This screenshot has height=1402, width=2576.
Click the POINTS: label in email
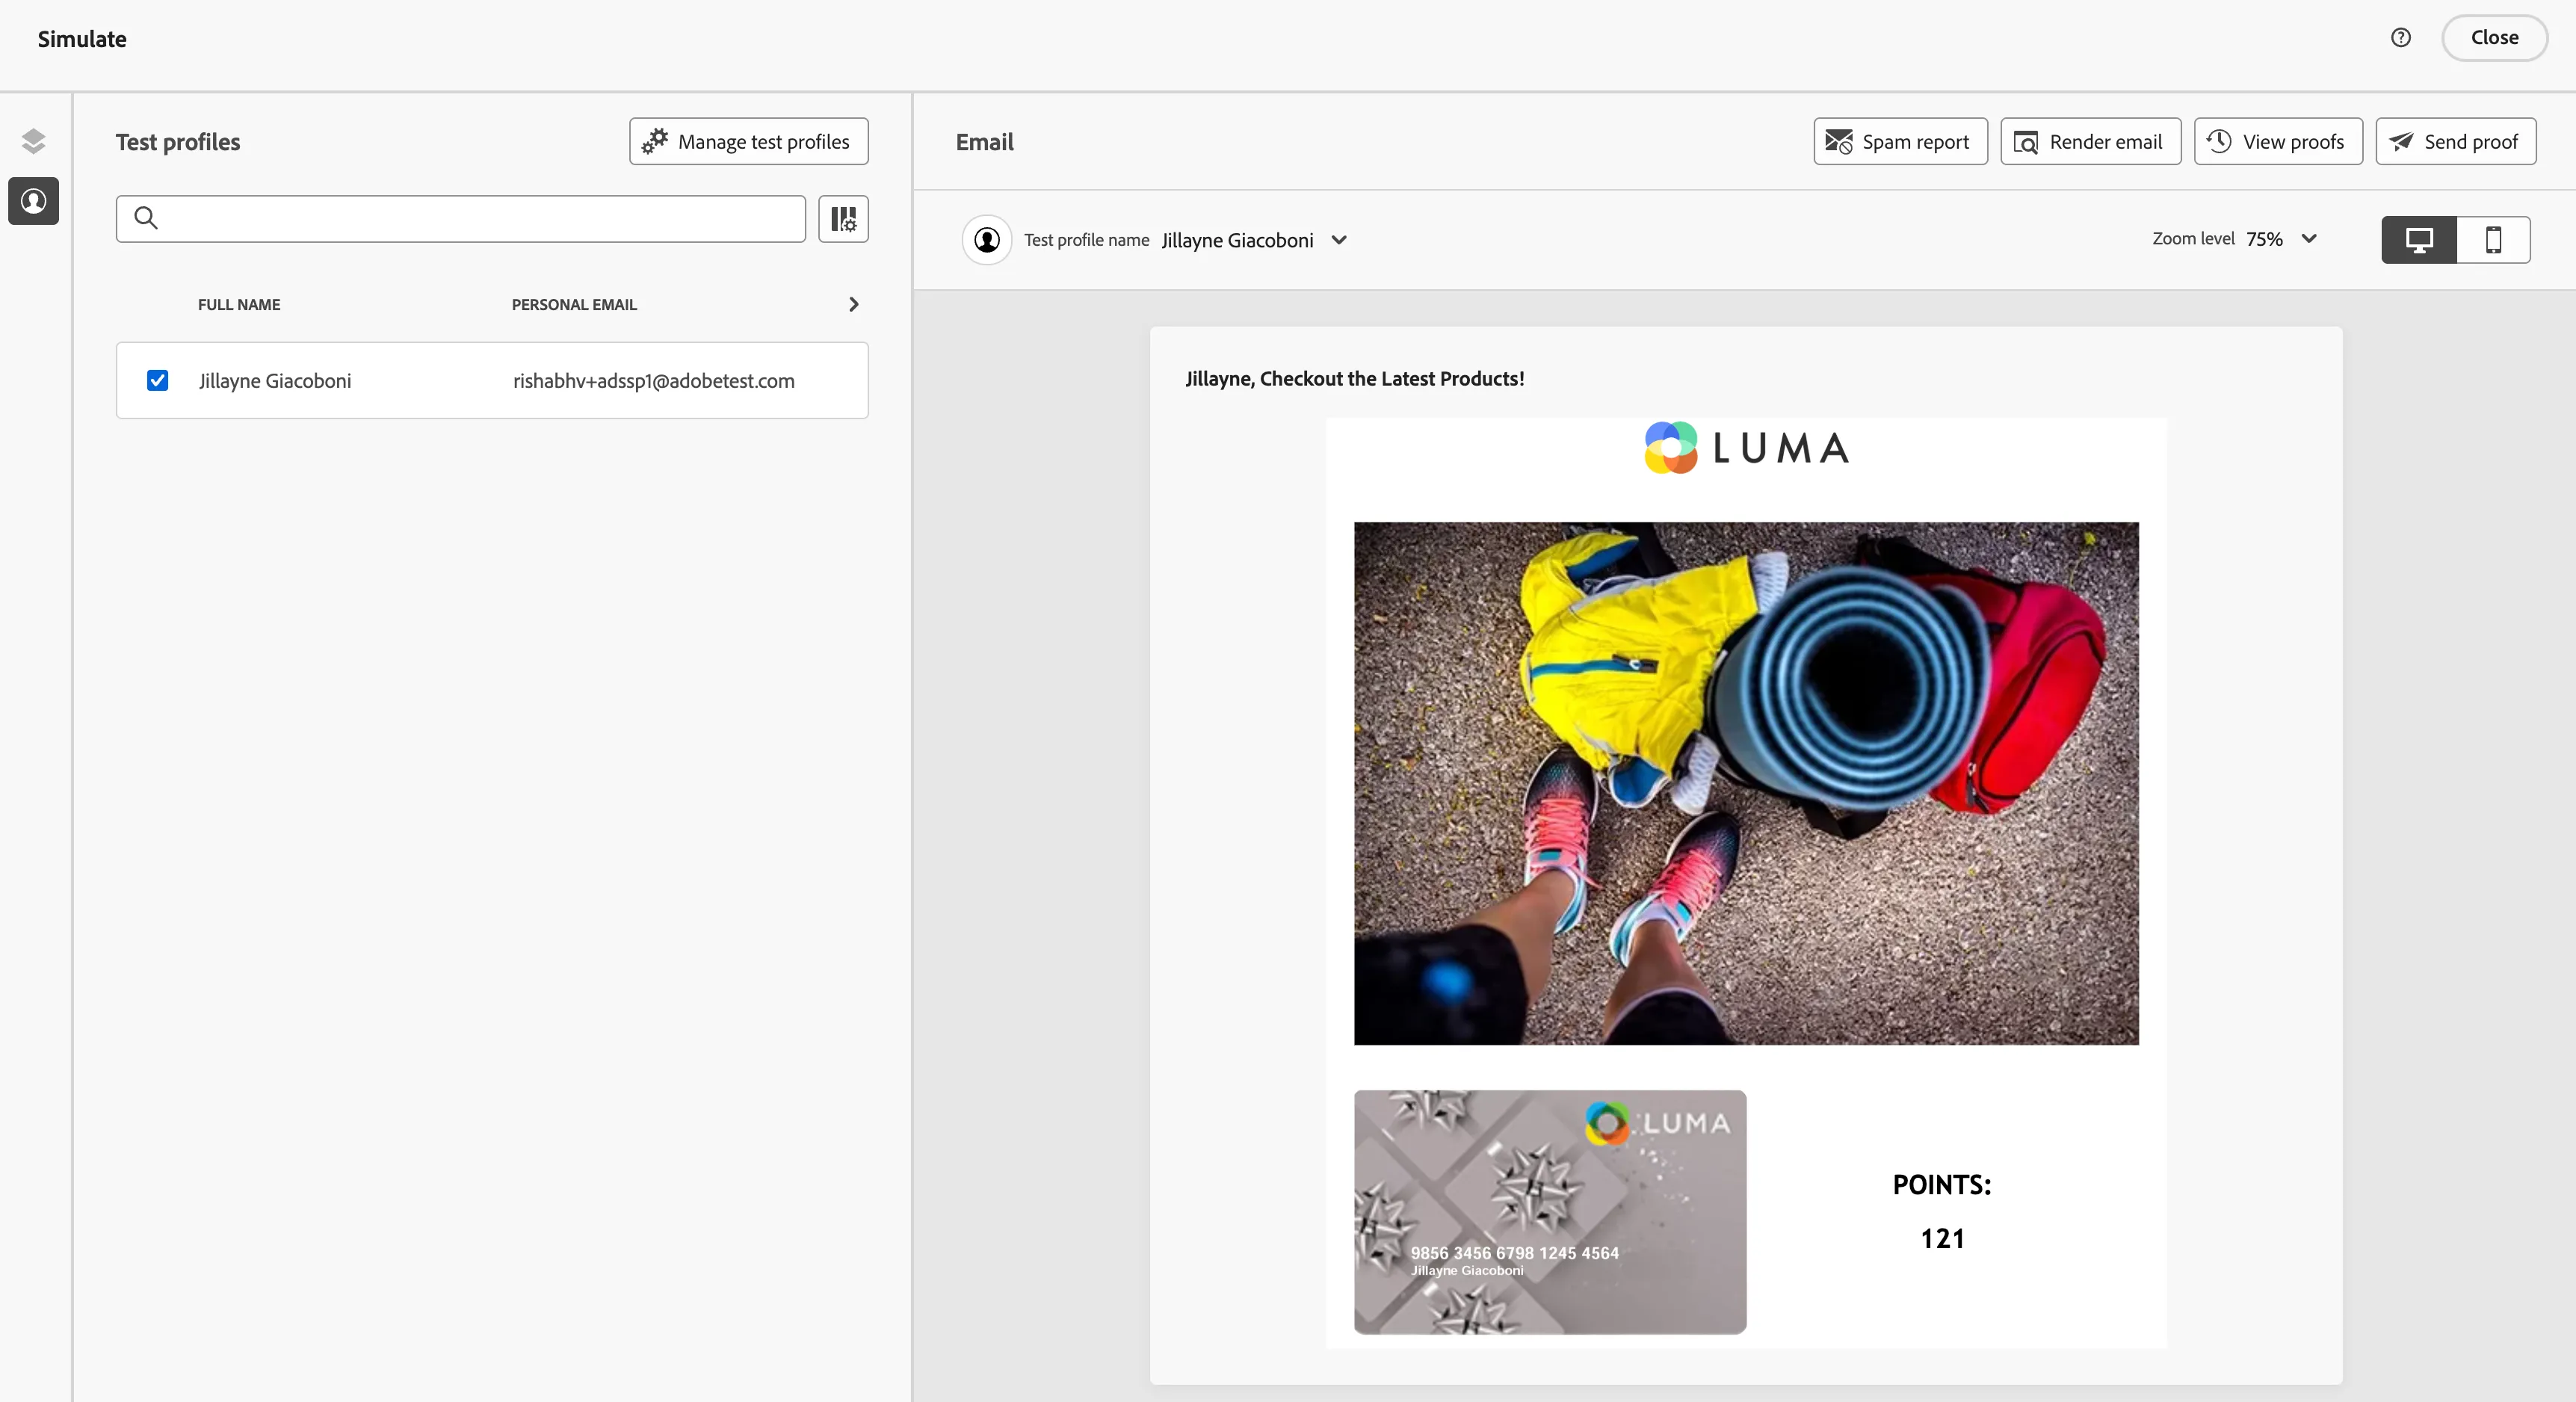pyautogui.click(x=1942, y=1185)
